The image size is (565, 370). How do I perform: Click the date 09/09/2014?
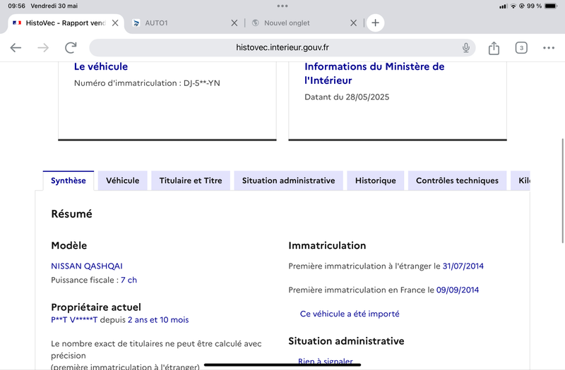(458, 290)
